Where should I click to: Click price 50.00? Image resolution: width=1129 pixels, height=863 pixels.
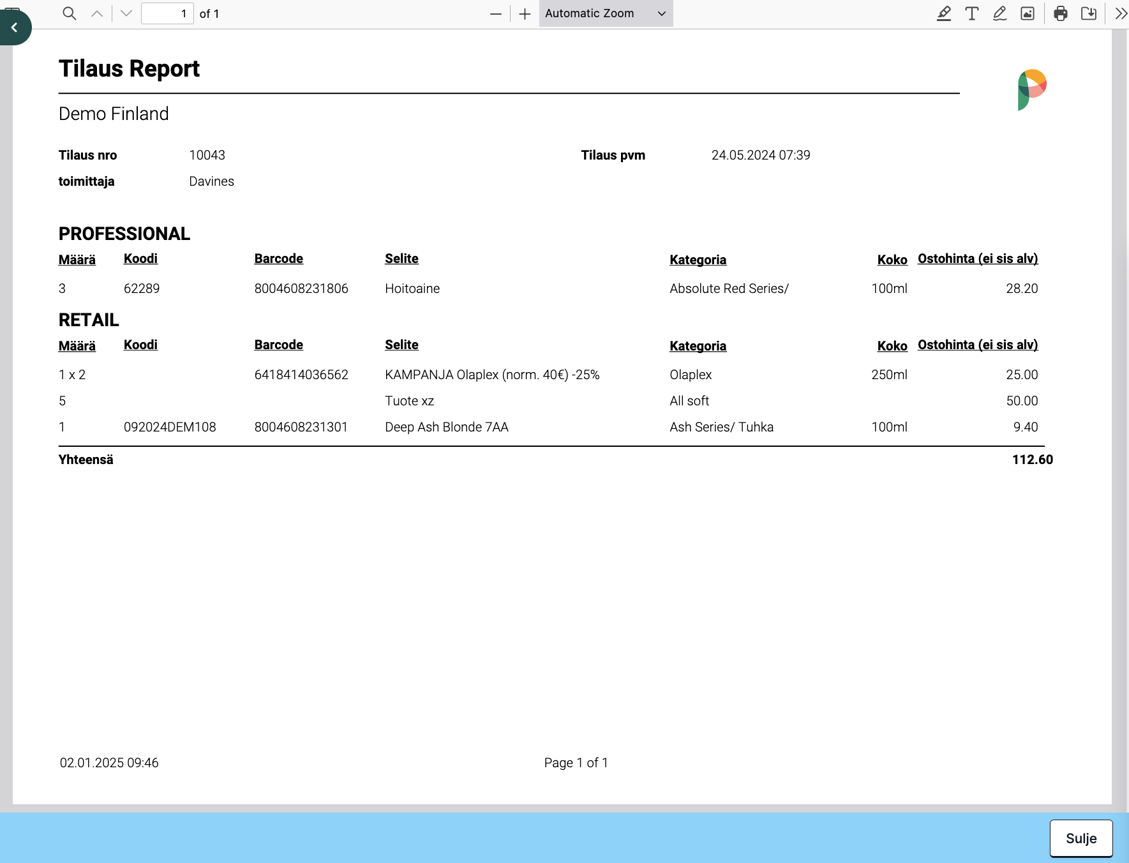coord(1022,401)
